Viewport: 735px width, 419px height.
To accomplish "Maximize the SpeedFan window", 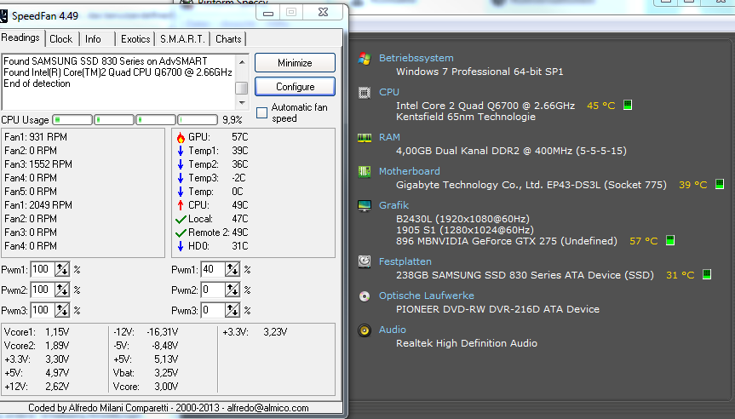I will click(291, 12).
